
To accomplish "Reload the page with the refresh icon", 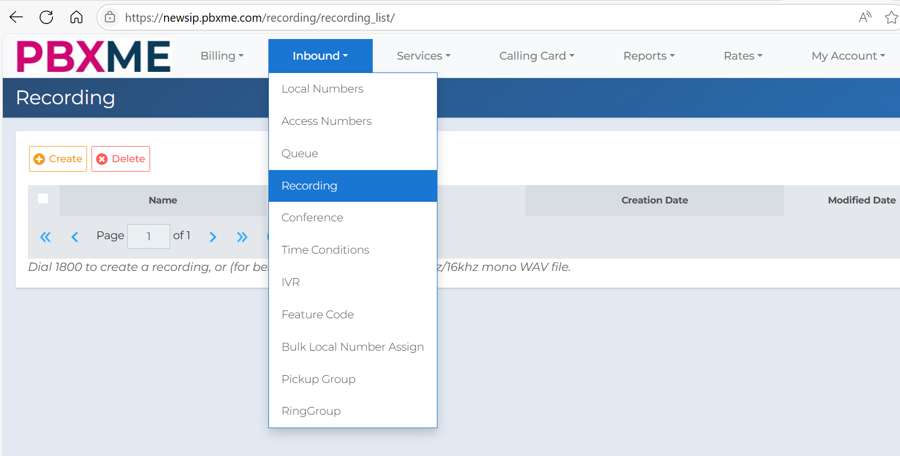I will (46, 17).
